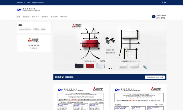Screen dimensions: 183x110
Task: Select the first carousel slide dot
Action: (x=109, y=68)
